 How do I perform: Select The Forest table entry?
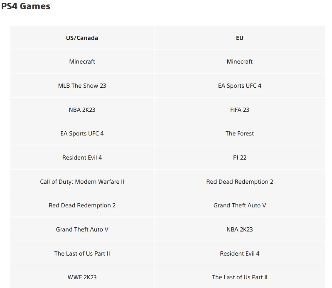click(239, 133)
